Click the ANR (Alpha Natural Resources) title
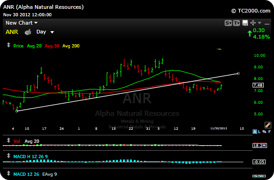 43,7
